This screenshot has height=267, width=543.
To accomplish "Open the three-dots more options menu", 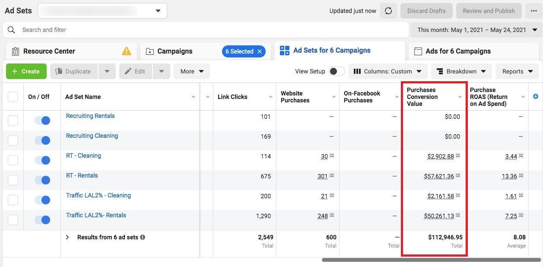I will [x=534, y=11].
